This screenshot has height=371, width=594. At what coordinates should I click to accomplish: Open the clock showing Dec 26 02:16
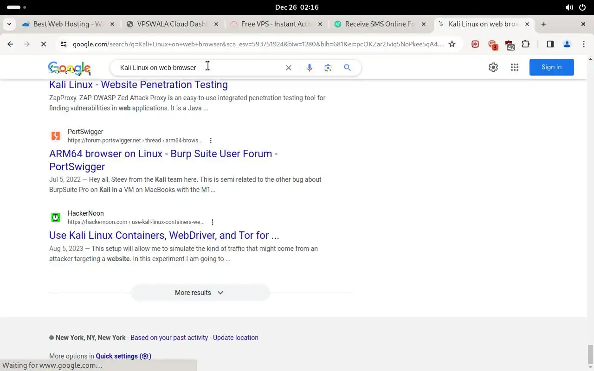(x=297, y=7)
